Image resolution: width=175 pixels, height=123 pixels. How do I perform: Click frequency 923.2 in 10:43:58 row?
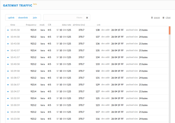[x=33, y=44]
